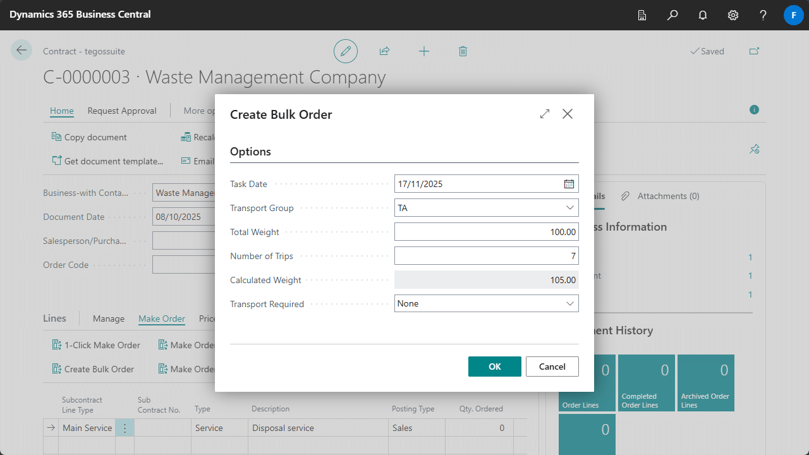Click the back arrow button
809x455 pixels.
(21, 51)
